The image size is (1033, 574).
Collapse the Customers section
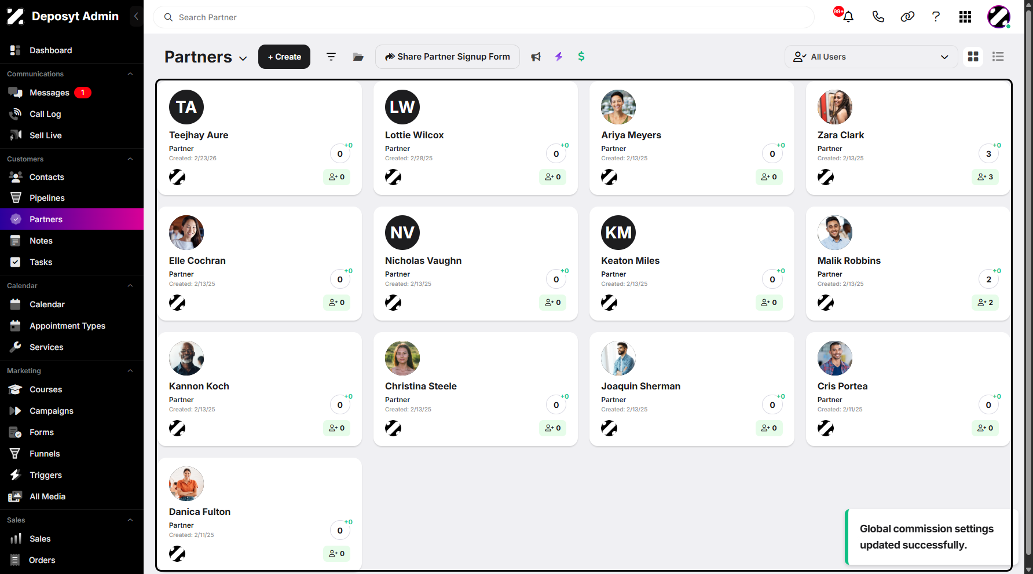[x=130, y=159]
